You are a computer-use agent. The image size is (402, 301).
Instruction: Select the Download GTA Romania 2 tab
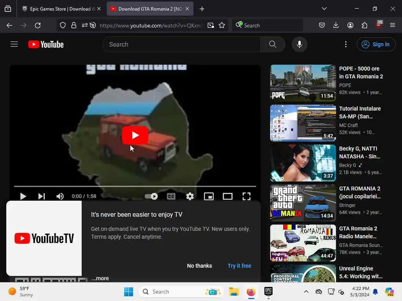(x=150, y=9)
